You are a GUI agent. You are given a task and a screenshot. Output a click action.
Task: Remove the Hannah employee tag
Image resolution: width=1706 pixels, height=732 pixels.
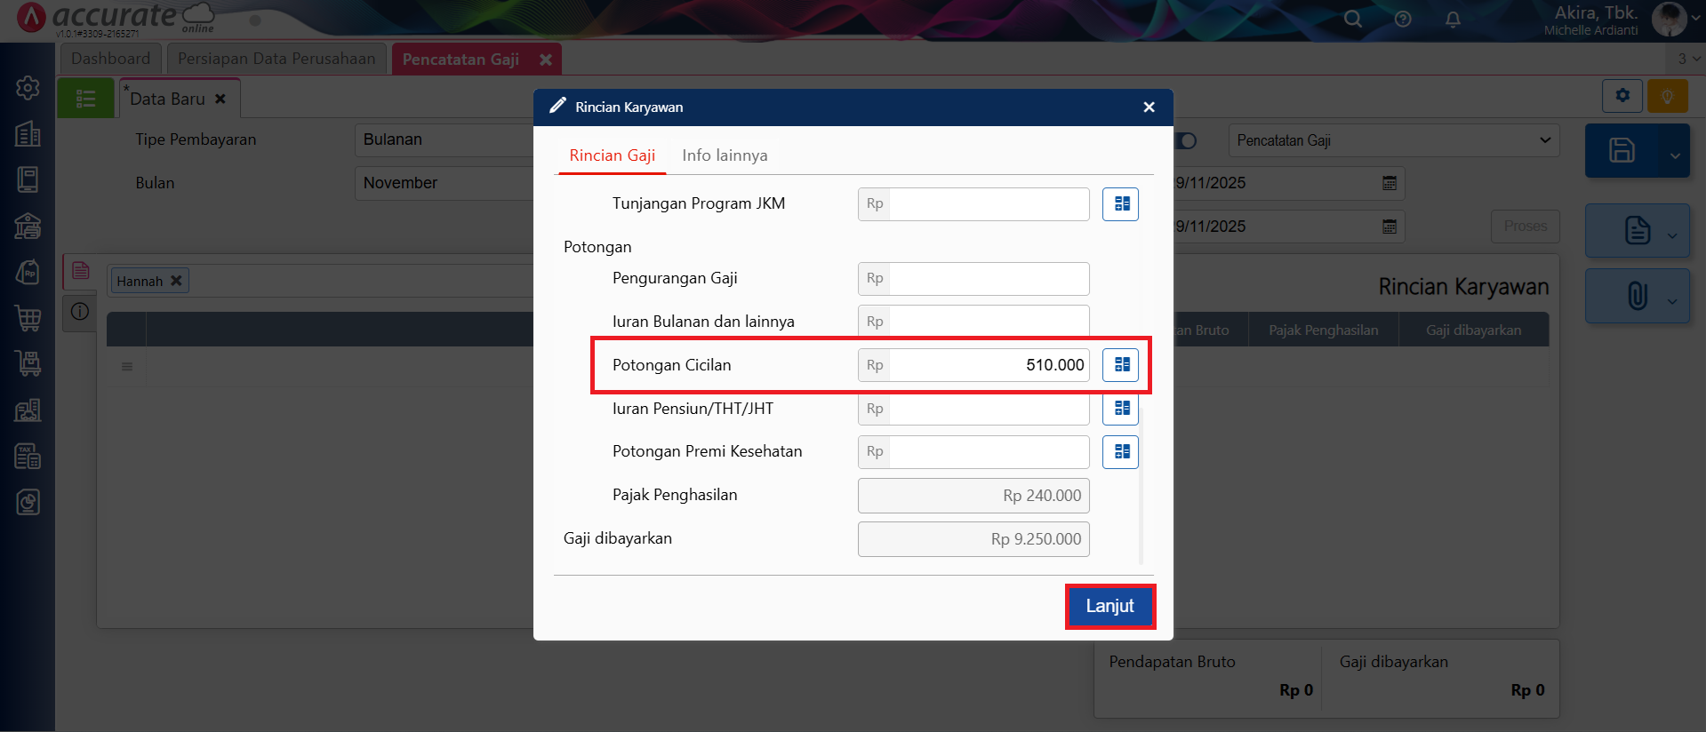(x=176, y=281)
